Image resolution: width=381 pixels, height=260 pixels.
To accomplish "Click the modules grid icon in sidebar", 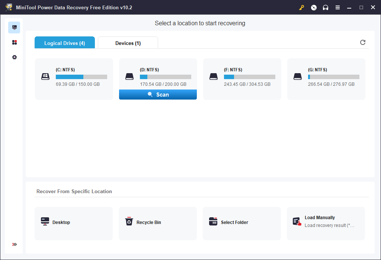I will (14, 42).
